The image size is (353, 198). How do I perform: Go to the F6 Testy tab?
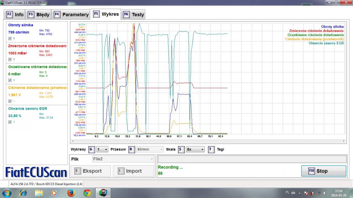[133, 14]
